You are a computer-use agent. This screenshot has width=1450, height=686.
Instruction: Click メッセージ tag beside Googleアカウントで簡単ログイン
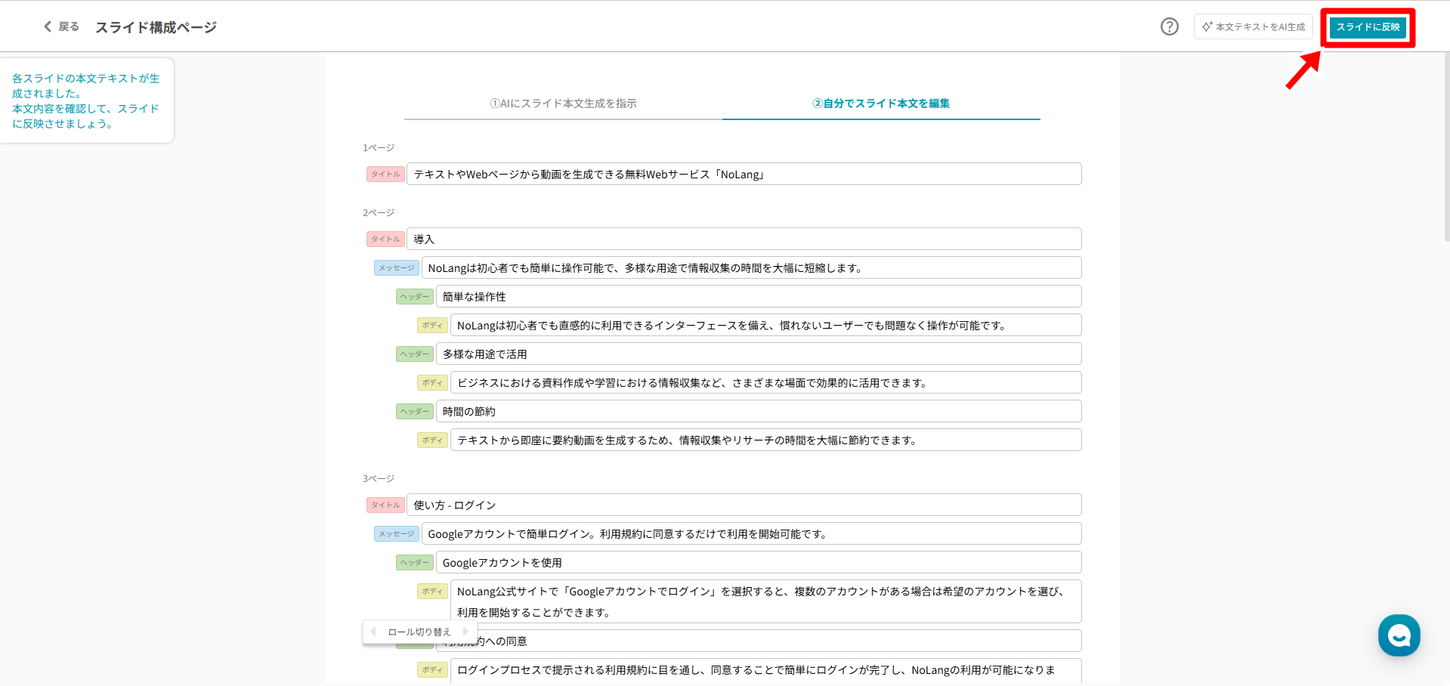coord(397,533)
